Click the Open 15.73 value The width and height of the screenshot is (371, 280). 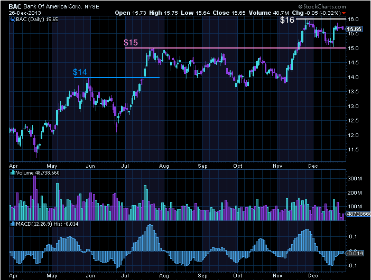(131, 13)
